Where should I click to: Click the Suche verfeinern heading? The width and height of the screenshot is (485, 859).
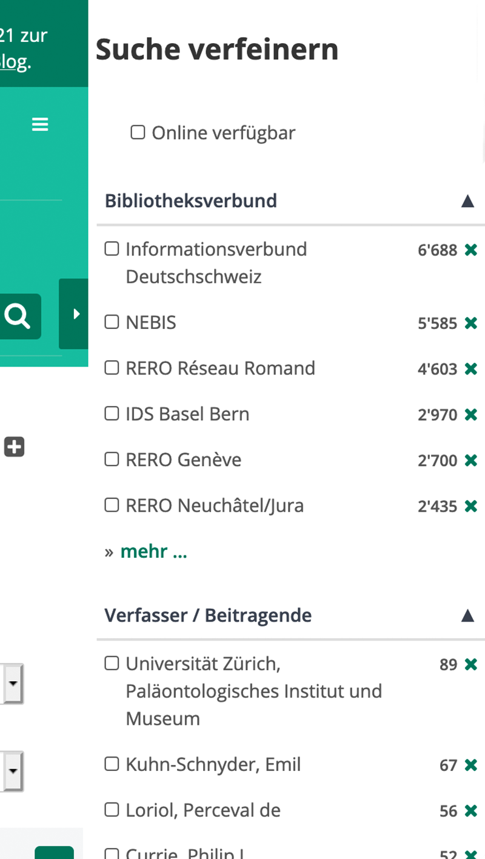[217, 49]
